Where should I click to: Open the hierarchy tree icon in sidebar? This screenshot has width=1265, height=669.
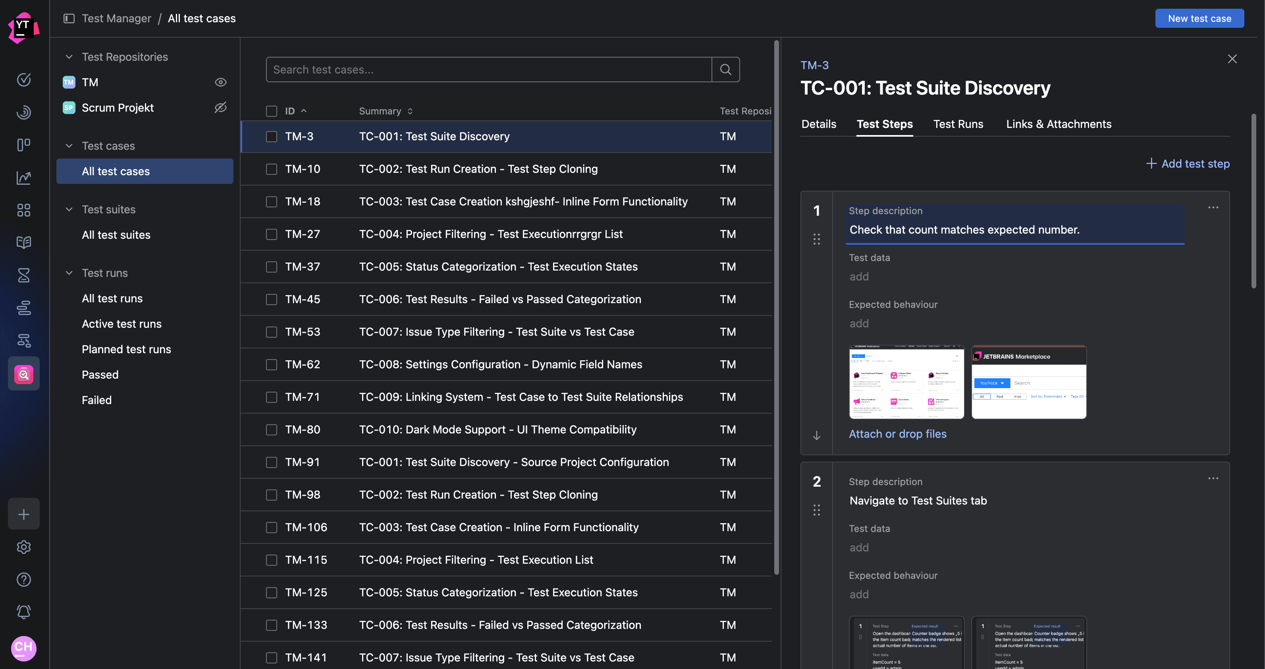click(x=23, y=340)
